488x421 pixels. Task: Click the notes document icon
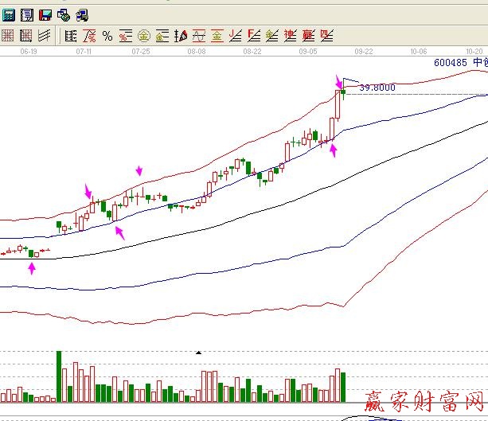click(x=27, y=14)
